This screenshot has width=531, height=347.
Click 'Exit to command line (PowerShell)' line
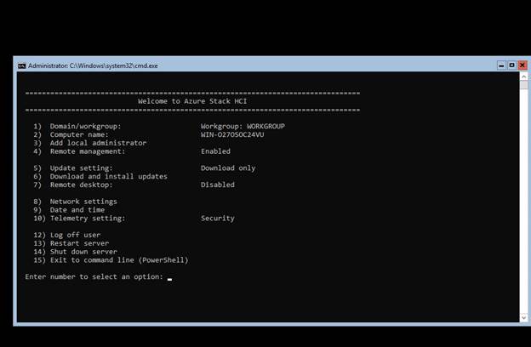coord(111,260)
